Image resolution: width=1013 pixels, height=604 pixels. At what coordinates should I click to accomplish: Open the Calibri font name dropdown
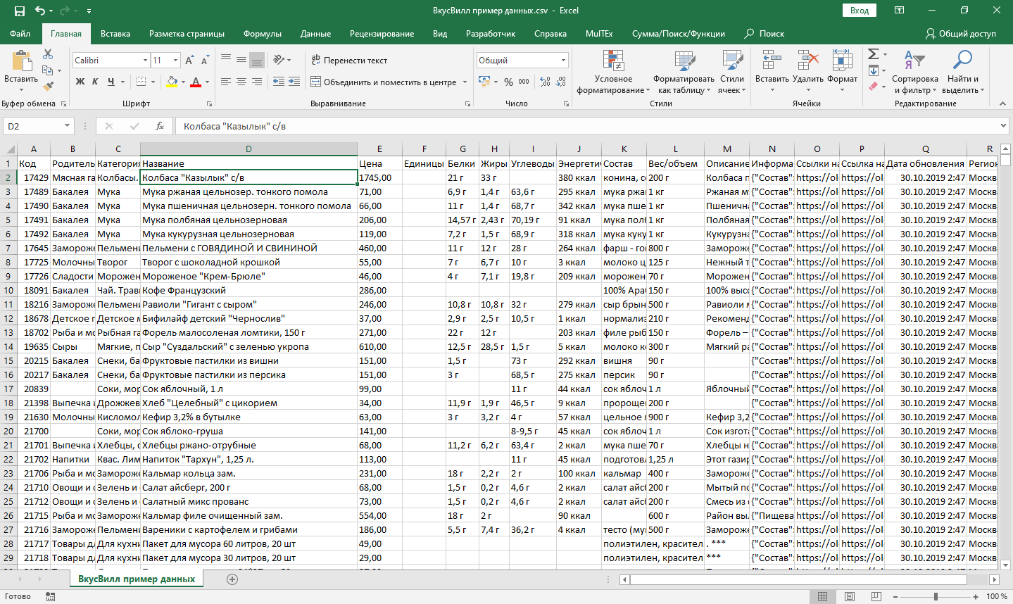[145, 61]
